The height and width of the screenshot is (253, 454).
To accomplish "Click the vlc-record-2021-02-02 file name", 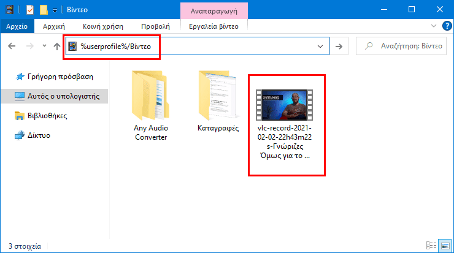I will tap(285, 142).
